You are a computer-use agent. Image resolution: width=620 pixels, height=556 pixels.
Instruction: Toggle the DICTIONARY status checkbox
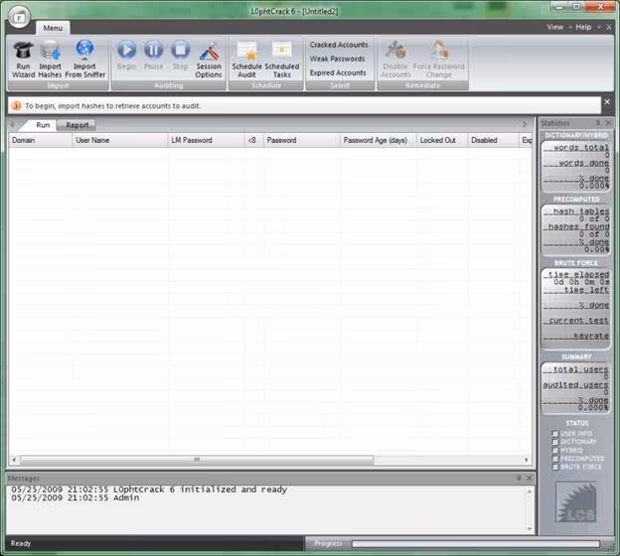tap(554, 442)
